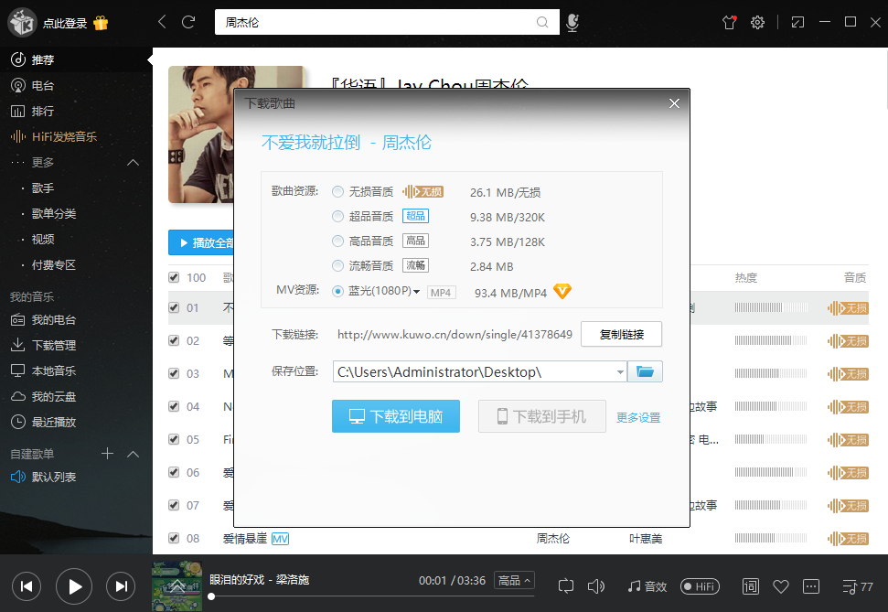Viewport: 888px width, 612px height.
Task: Open 音效 sound effects
Action: [647, 586]
